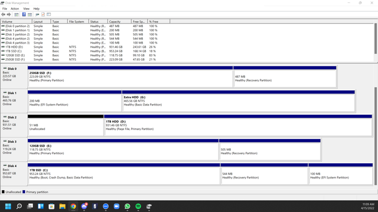The width and height of the screenshot is (378, 212).
Task: Open Properties via the red checkmark toolbar icon
Action: tap(43, 14)
